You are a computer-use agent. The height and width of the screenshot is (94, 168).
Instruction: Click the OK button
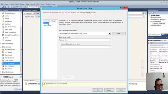tap(97, 90)
